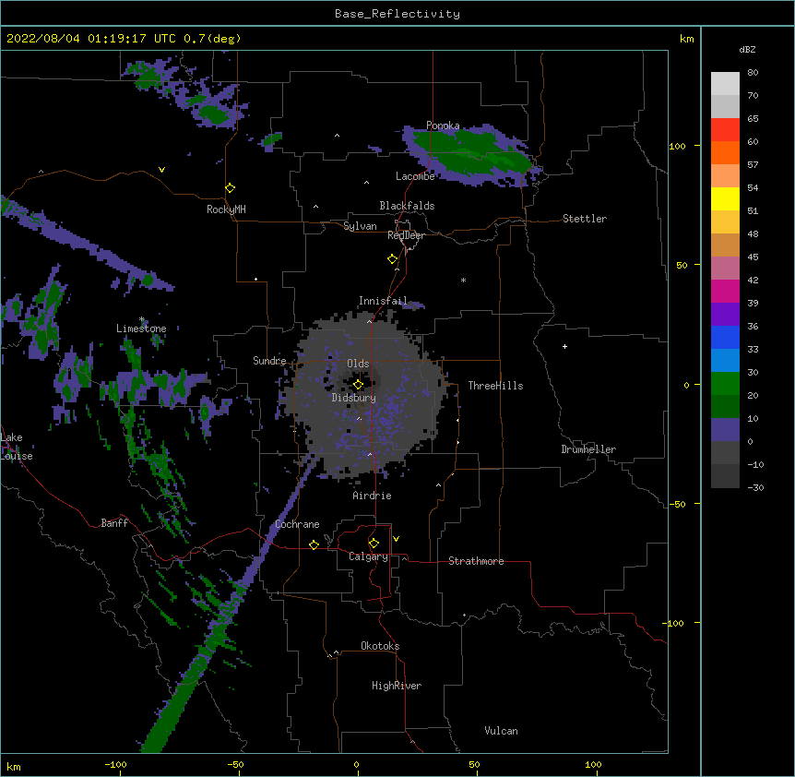
Task: Click the RockyMH label
Action: [226, 209]
